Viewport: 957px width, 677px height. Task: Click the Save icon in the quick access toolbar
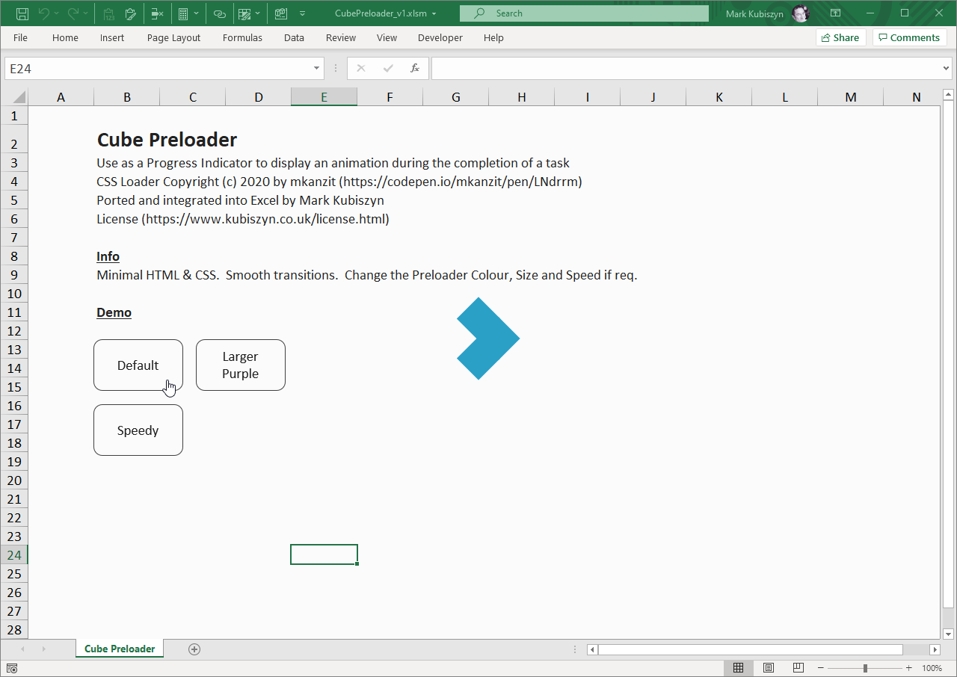22,13
